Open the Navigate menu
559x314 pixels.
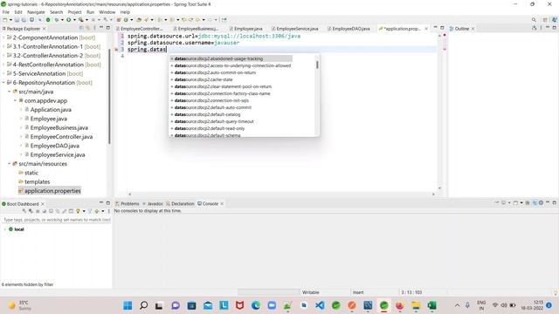(x=36, y=12)
